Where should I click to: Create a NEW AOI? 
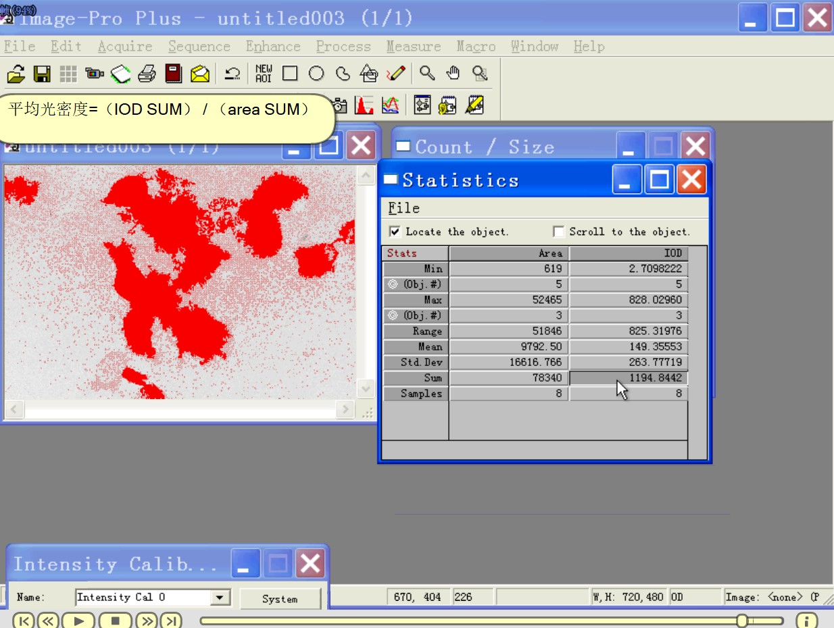coord(263,73)
